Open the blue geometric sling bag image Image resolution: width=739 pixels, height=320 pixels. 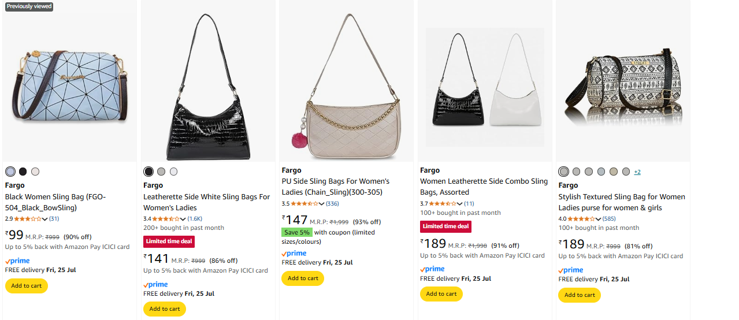70,81
